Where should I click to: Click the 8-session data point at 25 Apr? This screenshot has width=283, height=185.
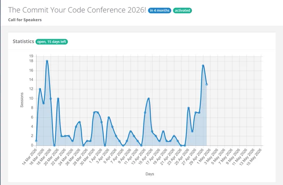(x=189, y=108)
